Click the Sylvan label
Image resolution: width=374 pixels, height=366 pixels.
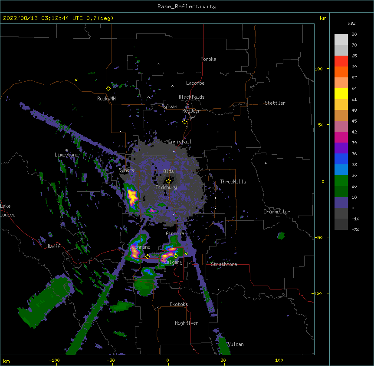point(169,106)
